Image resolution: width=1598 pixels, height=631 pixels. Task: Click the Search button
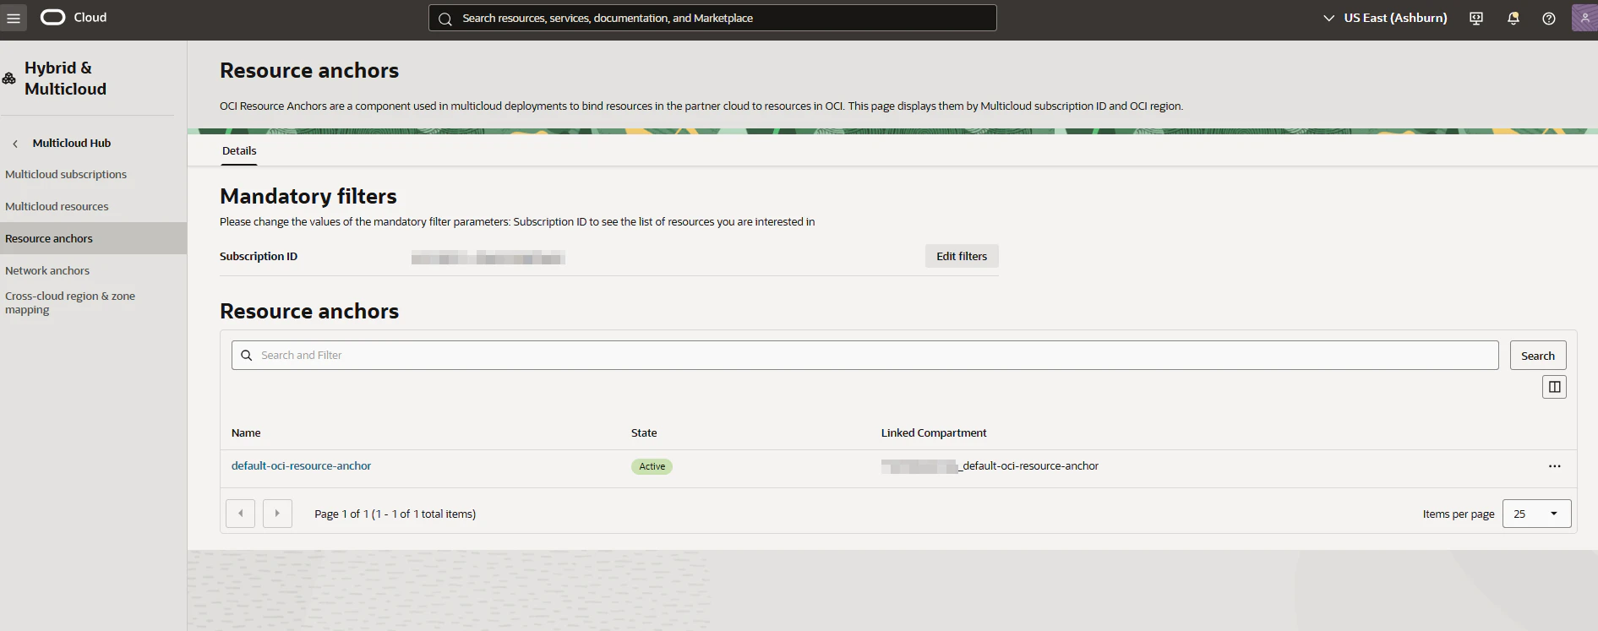pyautogui.click(x=1538, y=356)
